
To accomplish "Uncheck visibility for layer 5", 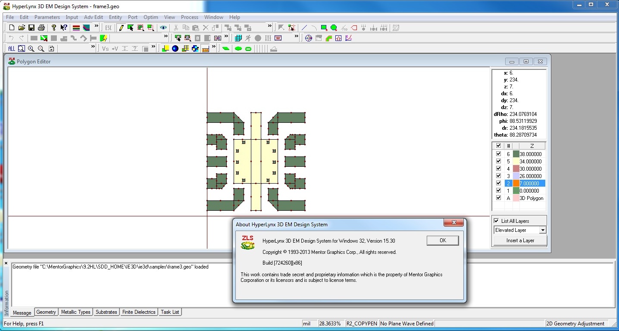I will [498, 161].
